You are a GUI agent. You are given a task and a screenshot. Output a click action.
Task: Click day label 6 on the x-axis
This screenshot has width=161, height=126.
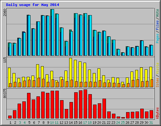point(34,123)
